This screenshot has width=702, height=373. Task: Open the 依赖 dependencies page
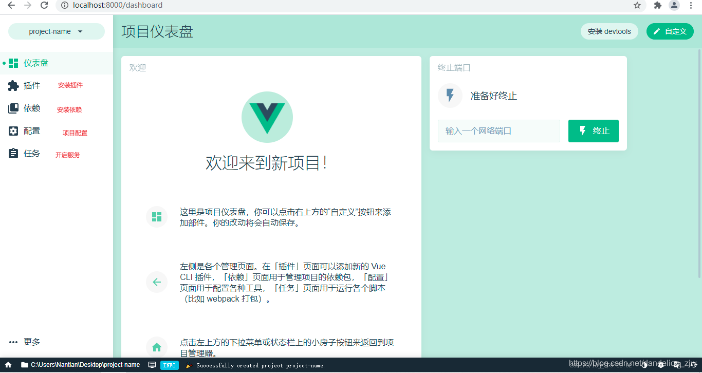pos(57,108)
